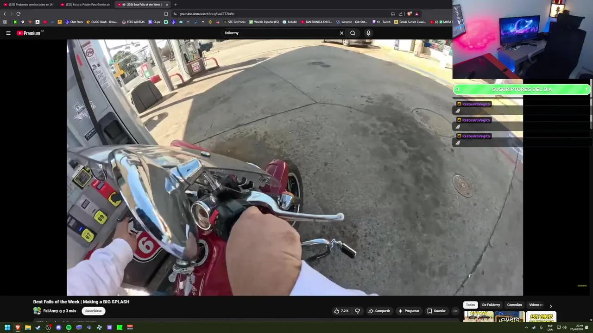This screenshot has width=593, height=333.
Task: Open the Wordle Español bookmark
Action: coord(264,22)
